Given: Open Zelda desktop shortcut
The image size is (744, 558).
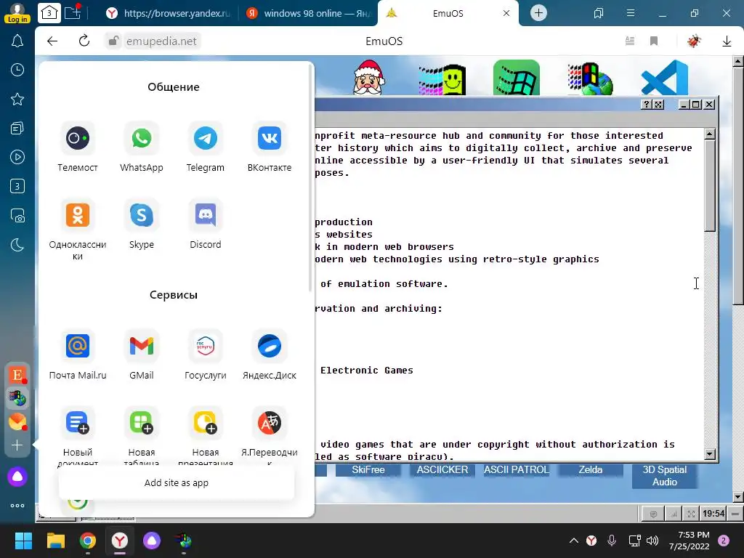Looking at the screenshot, I should [590, 470].
